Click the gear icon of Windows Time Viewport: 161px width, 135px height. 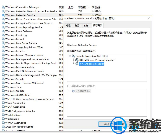[x=3, y=87]
